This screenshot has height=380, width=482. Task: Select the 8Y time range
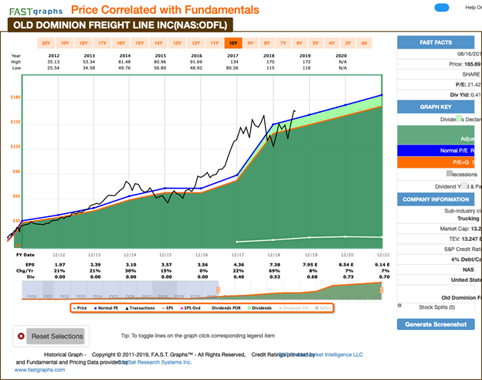(x=266, y=43)
